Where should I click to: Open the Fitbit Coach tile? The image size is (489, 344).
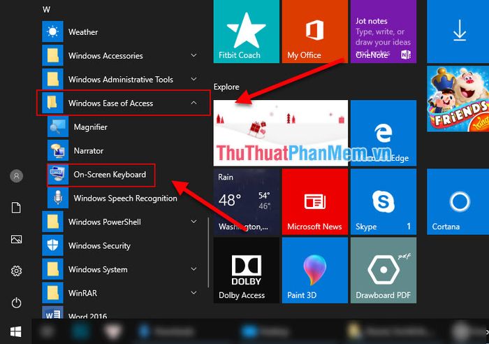(246, 31)
